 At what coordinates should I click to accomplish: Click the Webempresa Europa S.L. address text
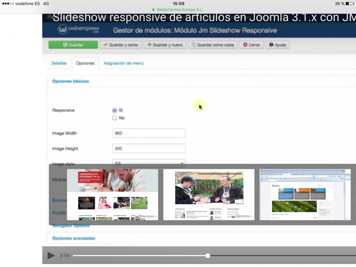[180, 9]
